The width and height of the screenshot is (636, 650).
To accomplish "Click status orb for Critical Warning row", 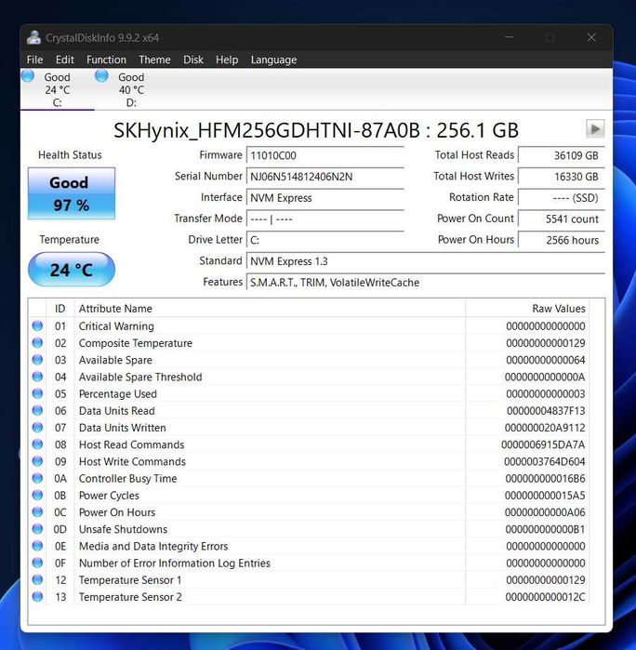I will 37,325.
